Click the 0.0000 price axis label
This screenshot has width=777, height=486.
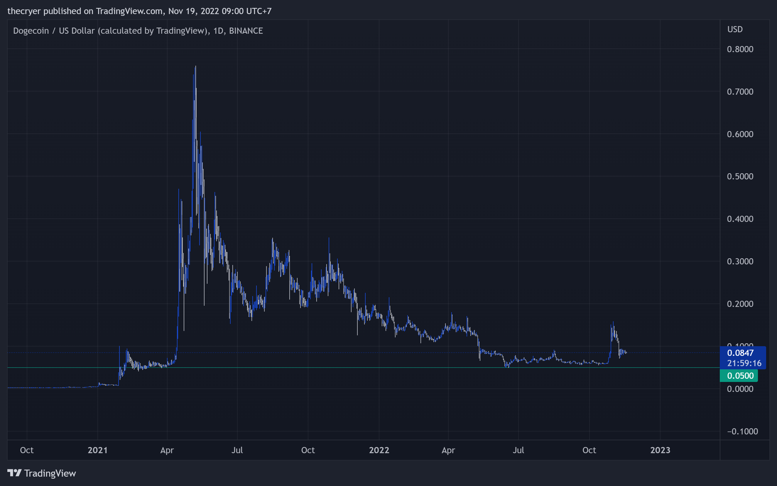[x=740, y=389]
